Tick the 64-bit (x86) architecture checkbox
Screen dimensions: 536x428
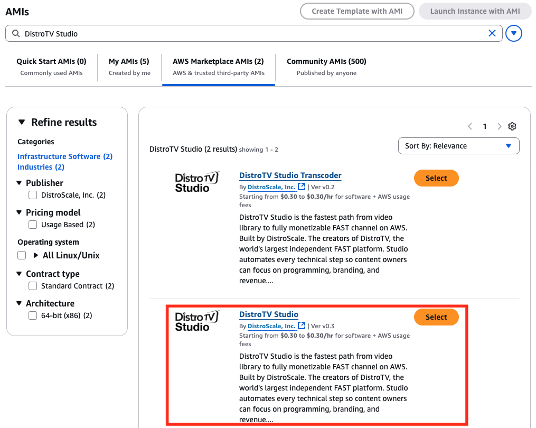[x=32, y=315]
